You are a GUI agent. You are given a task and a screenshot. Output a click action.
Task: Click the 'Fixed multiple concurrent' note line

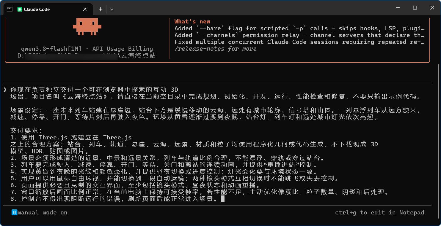coord(299,42)
